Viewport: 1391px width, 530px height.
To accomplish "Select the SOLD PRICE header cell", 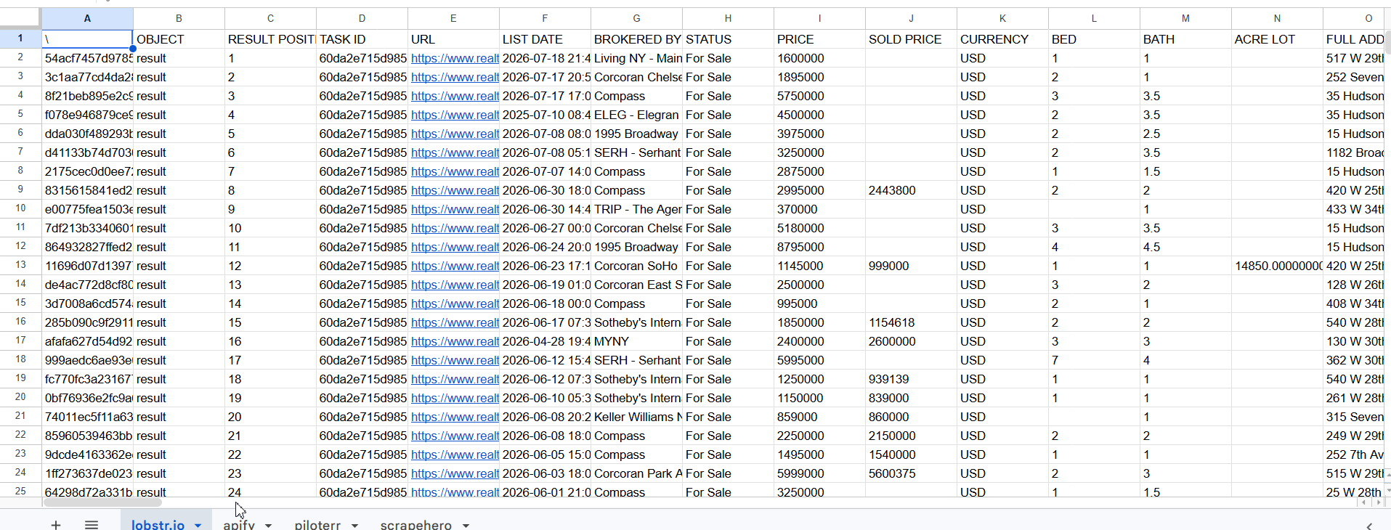I will coord(911,39).
